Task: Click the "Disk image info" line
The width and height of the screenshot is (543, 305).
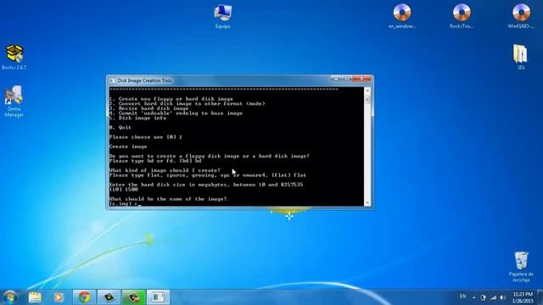Action: [x=137, y=118]
